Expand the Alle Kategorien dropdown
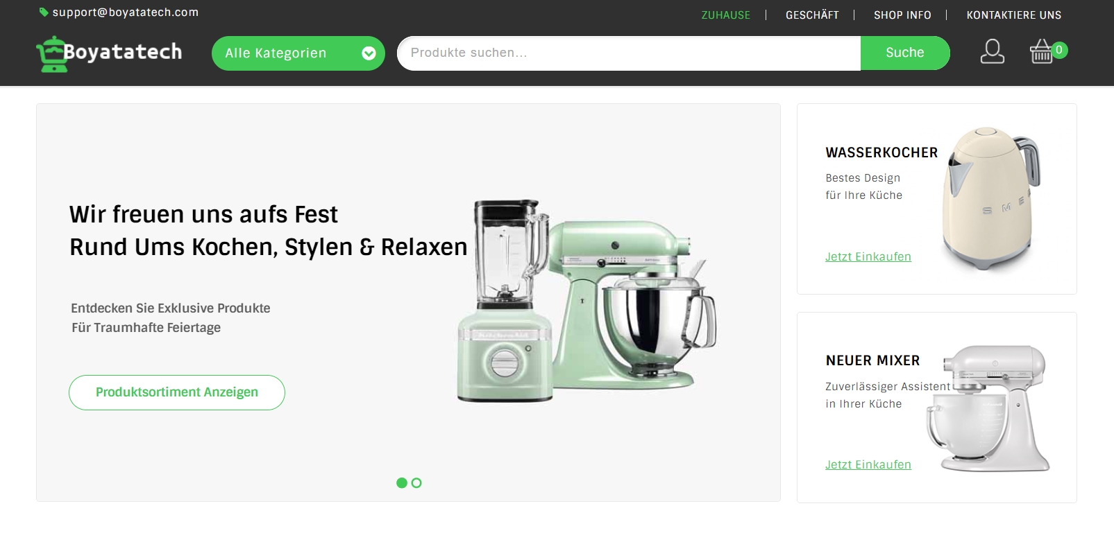The height and width of the screenshot is (533, 1114). click(x=298, y=53)
